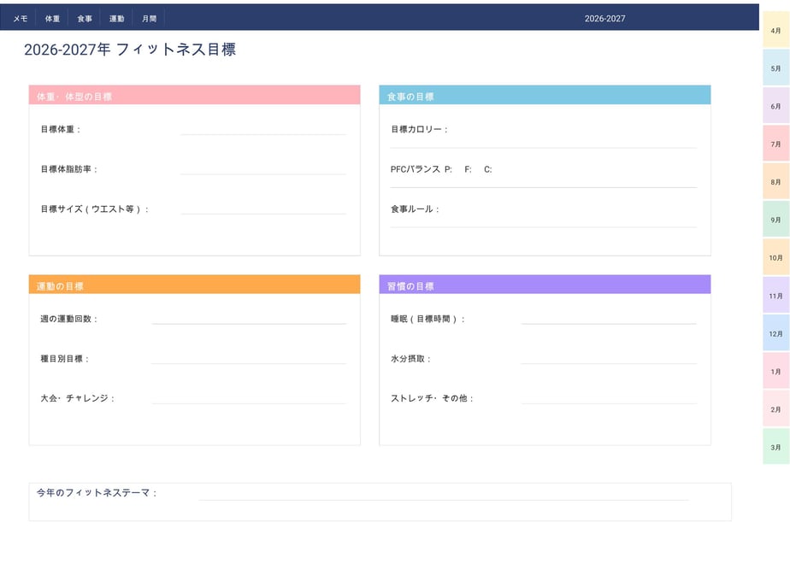Select the 7月 month tab

pyautogui.click(x=776, y=144)
